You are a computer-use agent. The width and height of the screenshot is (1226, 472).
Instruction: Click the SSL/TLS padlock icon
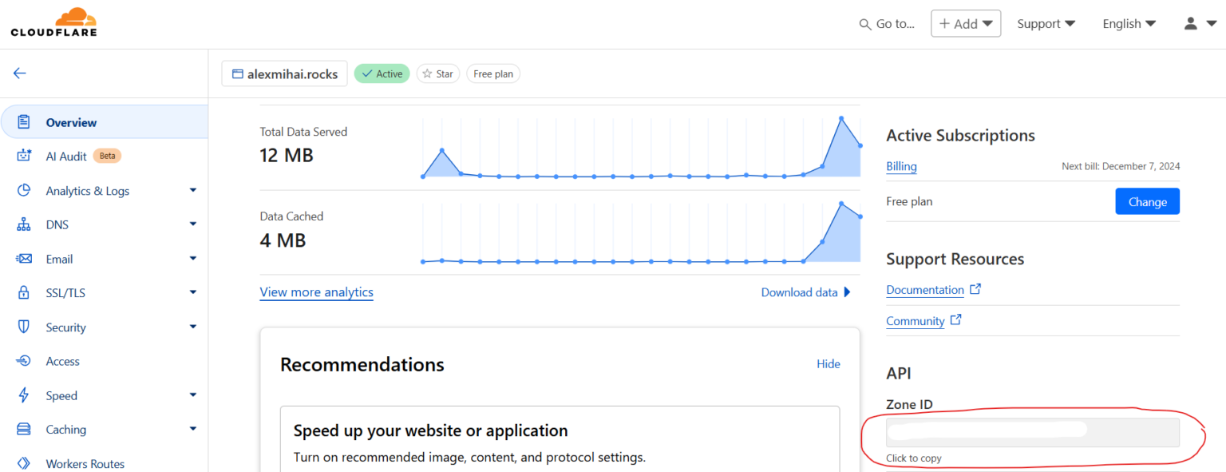pos(25,292)
